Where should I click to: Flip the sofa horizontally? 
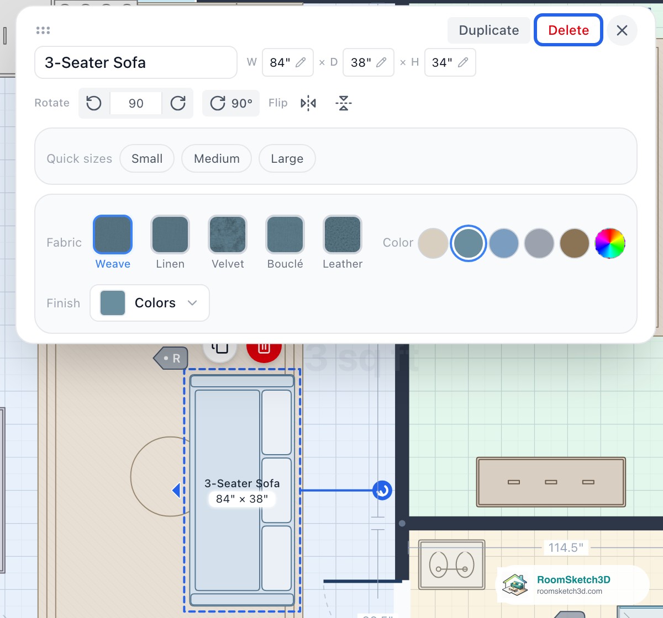[308, 103]
